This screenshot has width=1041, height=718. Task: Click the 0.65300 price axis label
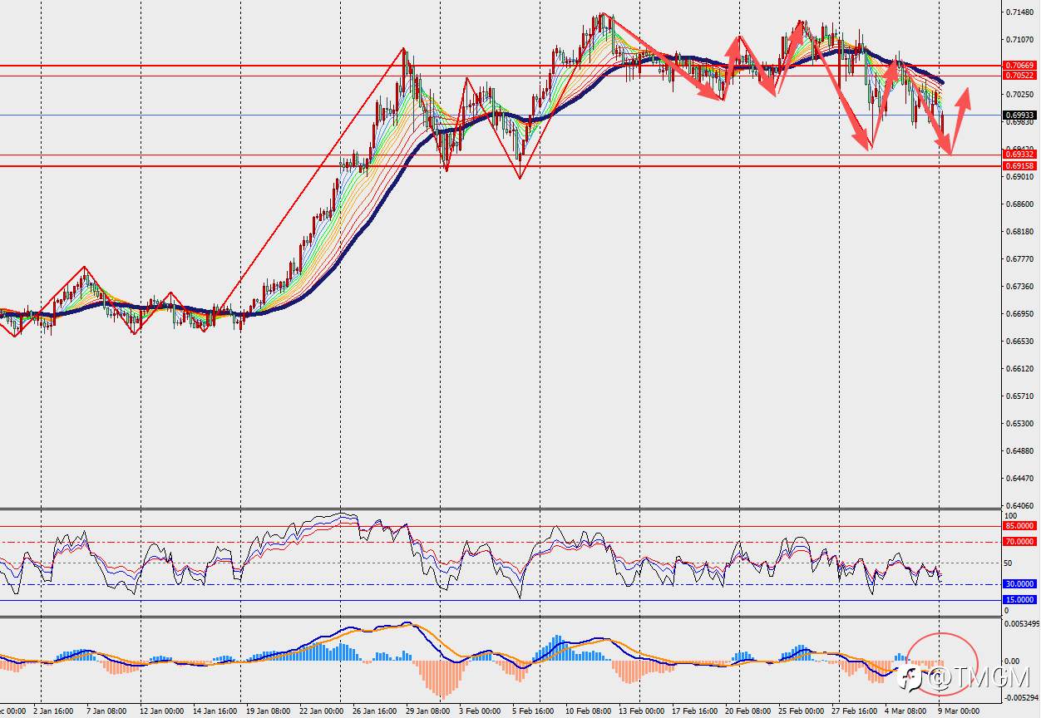(x=1019, y=424)
